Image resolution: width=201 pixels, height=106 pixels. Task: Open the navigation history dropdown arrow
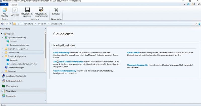(10, 24)
